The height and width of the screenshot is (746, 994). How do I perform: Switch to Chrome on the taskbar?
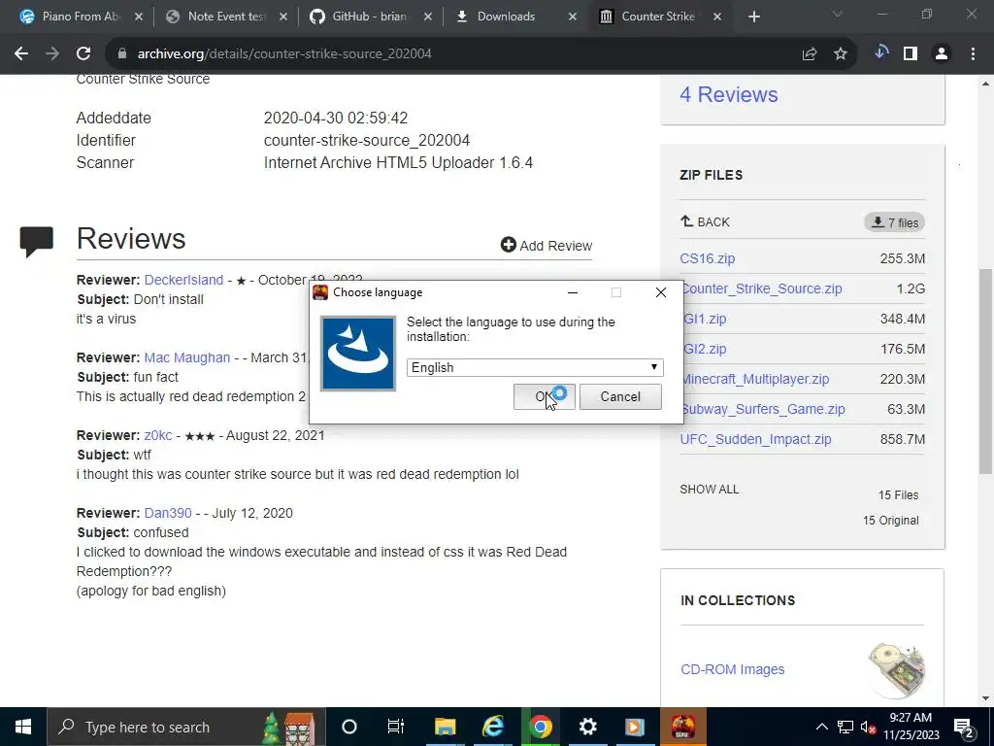[540, 727]
